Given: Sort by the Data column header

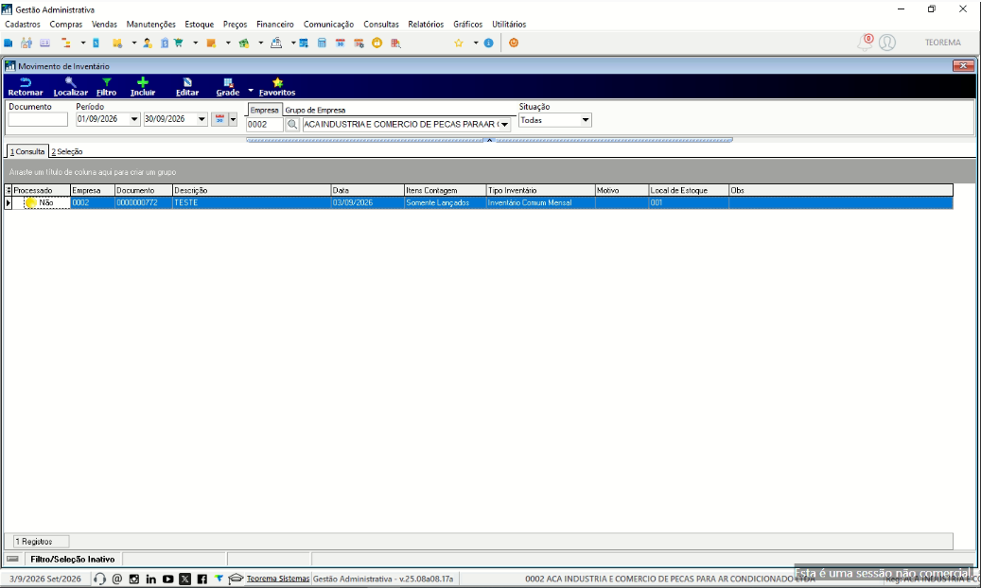Looking at the screenshot, I should point(367,190).
